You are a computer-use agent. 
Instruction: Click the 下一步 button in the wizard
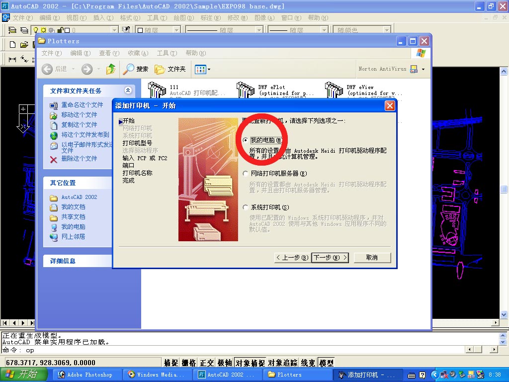(x=330, y=258)
